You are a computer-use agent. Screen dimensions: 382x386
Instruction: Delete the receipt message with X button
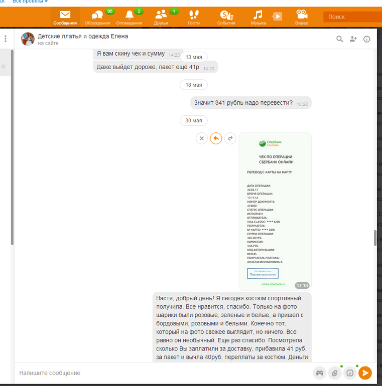point(202,138)
